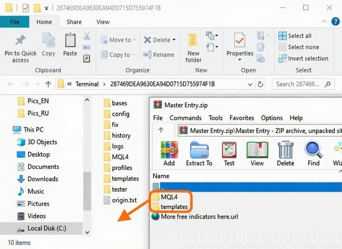342x249 pixels.
Task: Expand the Delete dropdown arrow
Action: pos(174,40)
